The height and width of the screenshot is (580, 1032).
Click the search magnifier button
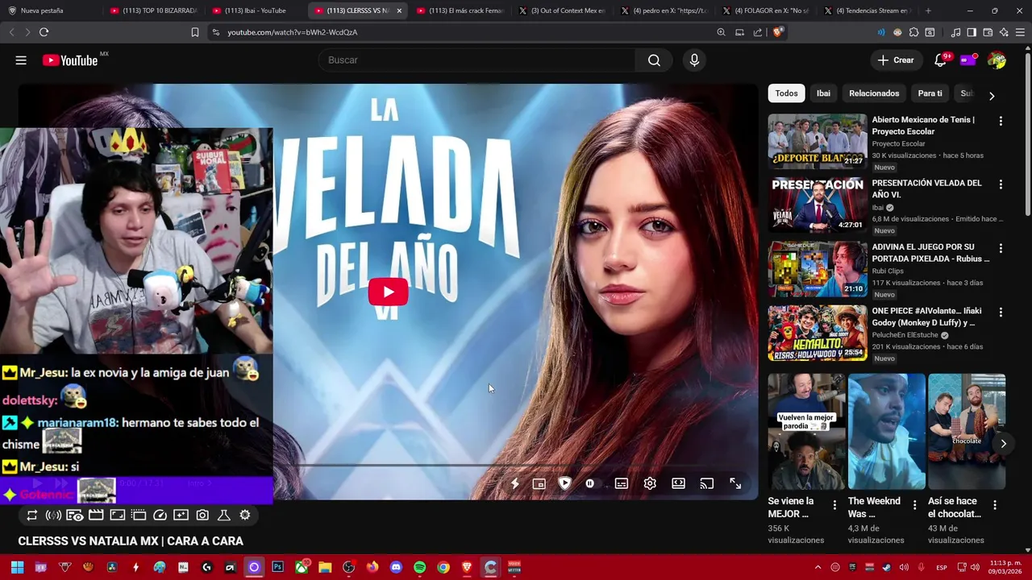[654, 60]
